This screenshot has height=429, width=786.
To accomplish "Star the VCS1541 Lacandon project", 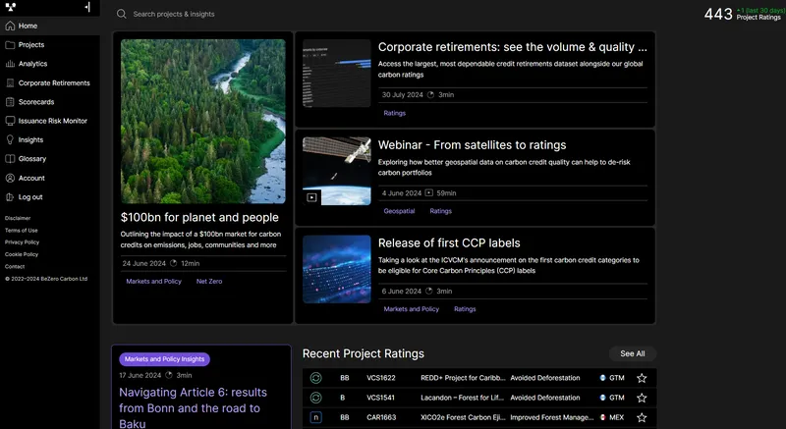I will point(642,398).
